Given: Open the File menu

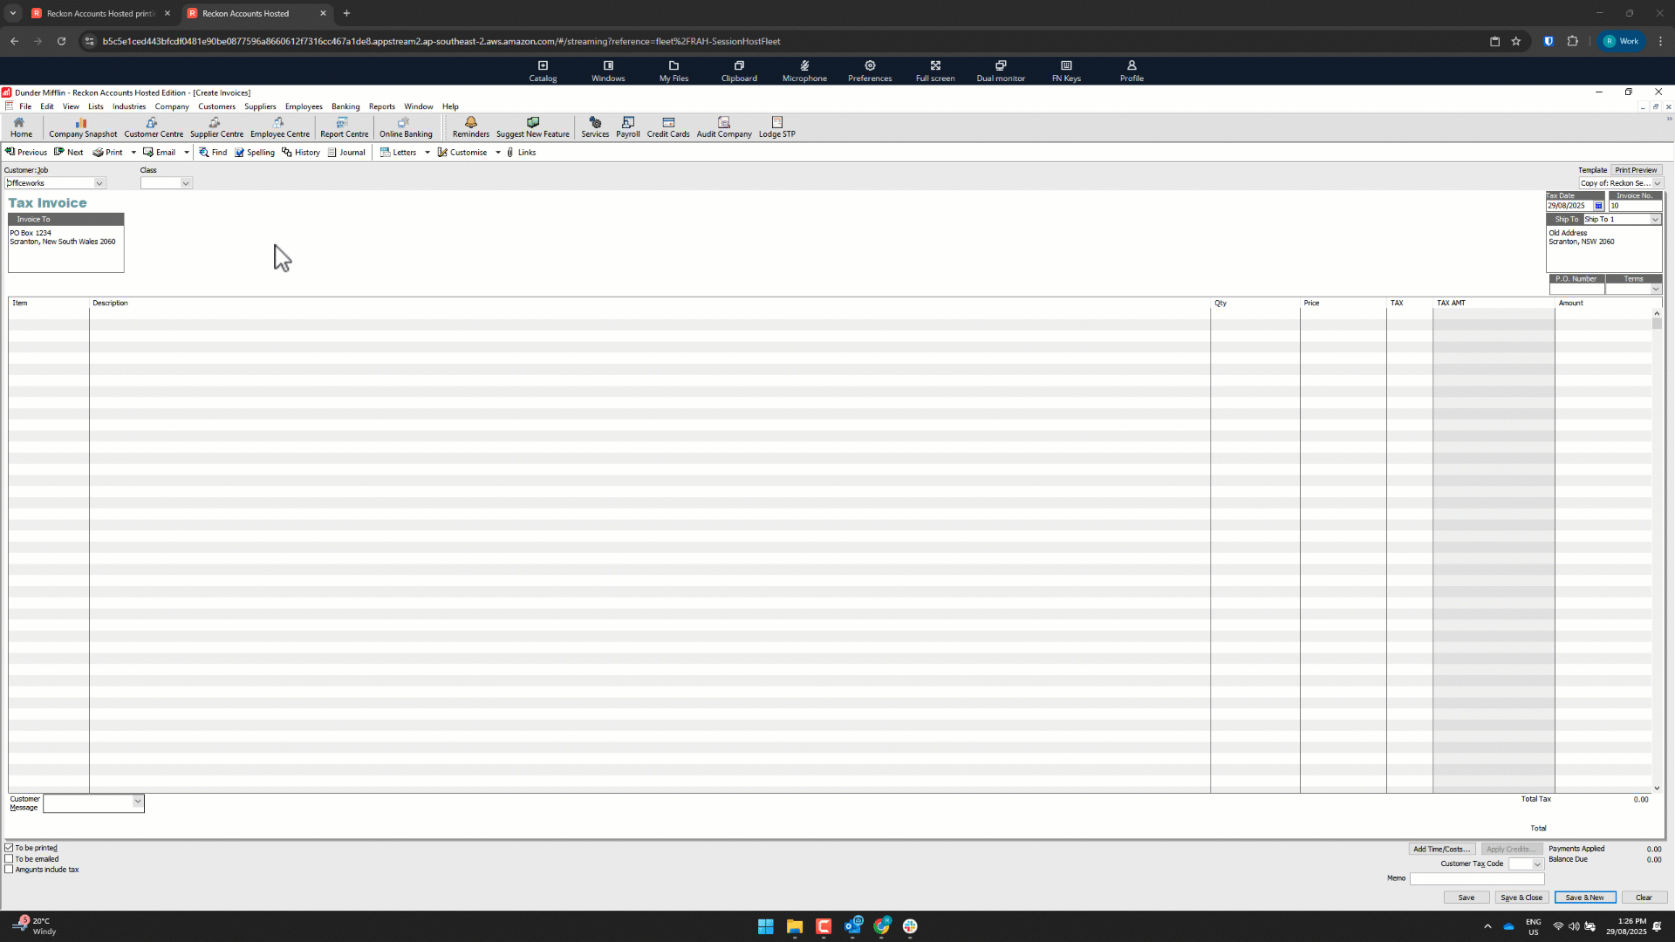Looking at the screenshot, I should tap(25, 106).
